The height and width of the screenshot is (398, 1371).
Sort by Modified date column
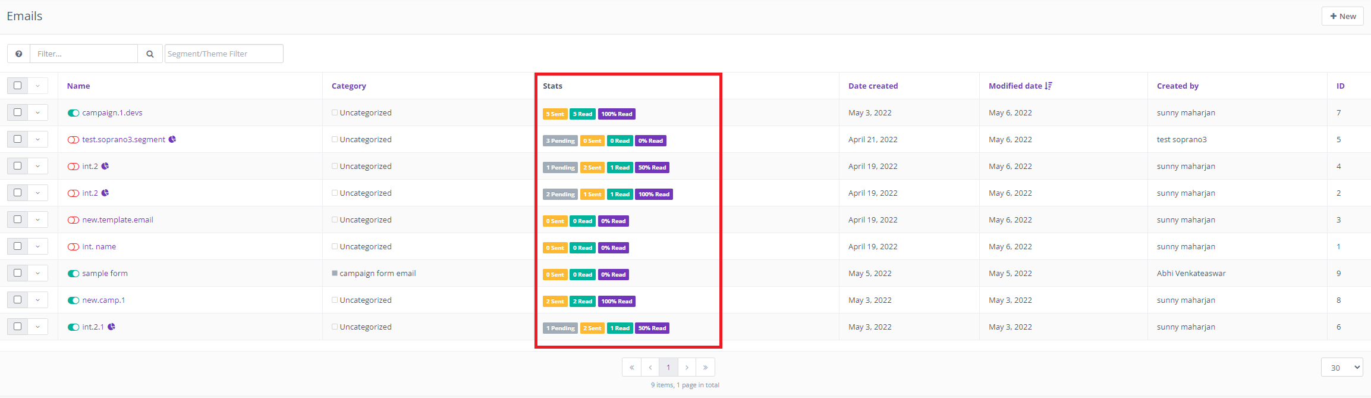click(x=1015, y=86)
